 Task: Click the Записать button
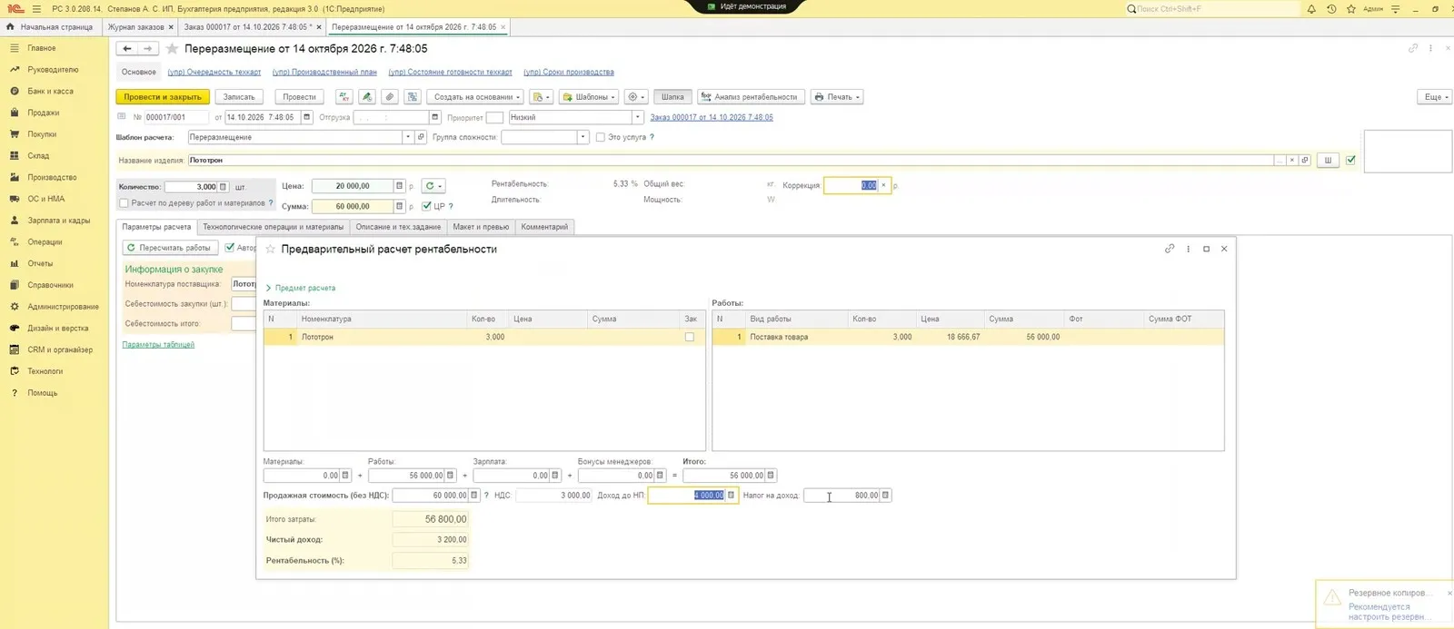tap(240, 97)
